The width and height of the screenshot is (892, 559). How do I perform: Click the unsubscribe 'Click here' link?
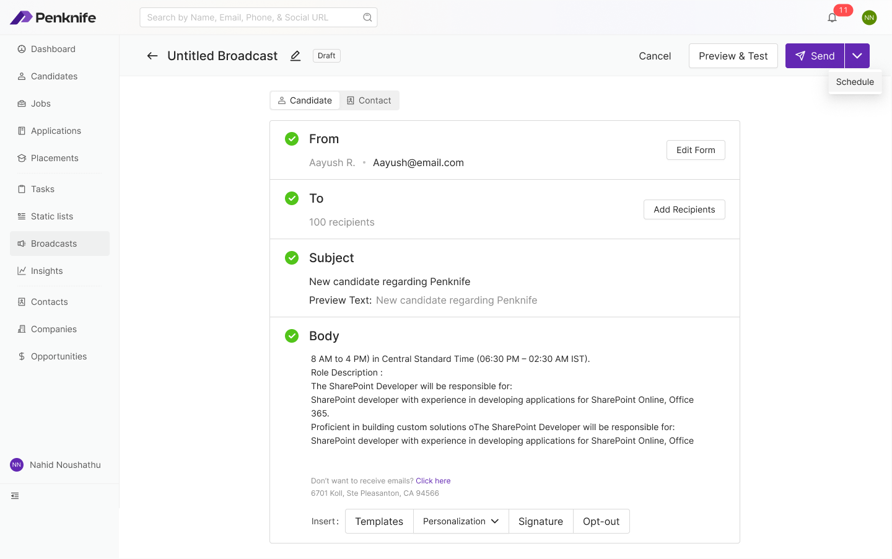click(433, 481)
